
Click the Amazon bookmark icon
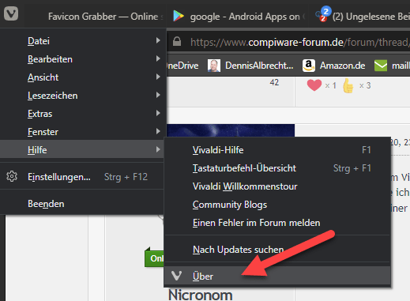[x=309, y=66]
